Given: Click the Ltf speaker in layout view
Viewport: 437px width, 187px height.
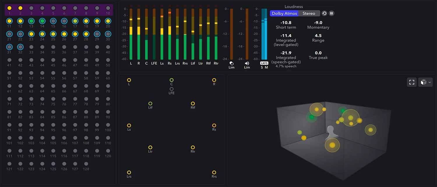Looking at the screenshot, I should (x=150, y=103).
